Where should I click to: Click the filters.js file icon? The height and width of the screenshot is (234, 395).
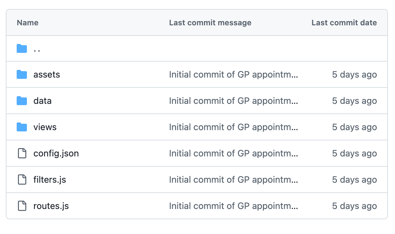pos(22,180)
